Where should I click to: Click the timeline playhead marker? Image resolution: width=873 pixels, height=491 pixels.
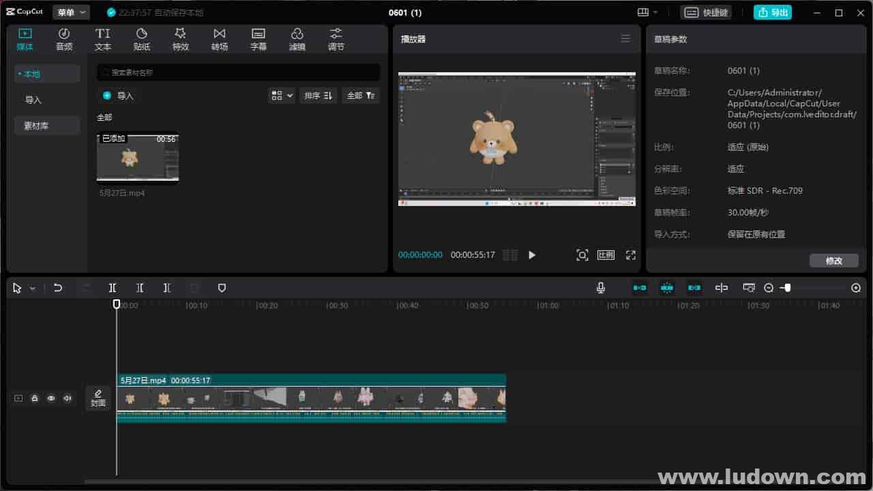point(117,304)
